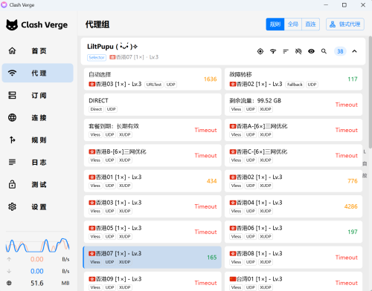Click the gear icon beside 设置
The height and width of the screenshot is (291, 372).
(x=12, y=206)
